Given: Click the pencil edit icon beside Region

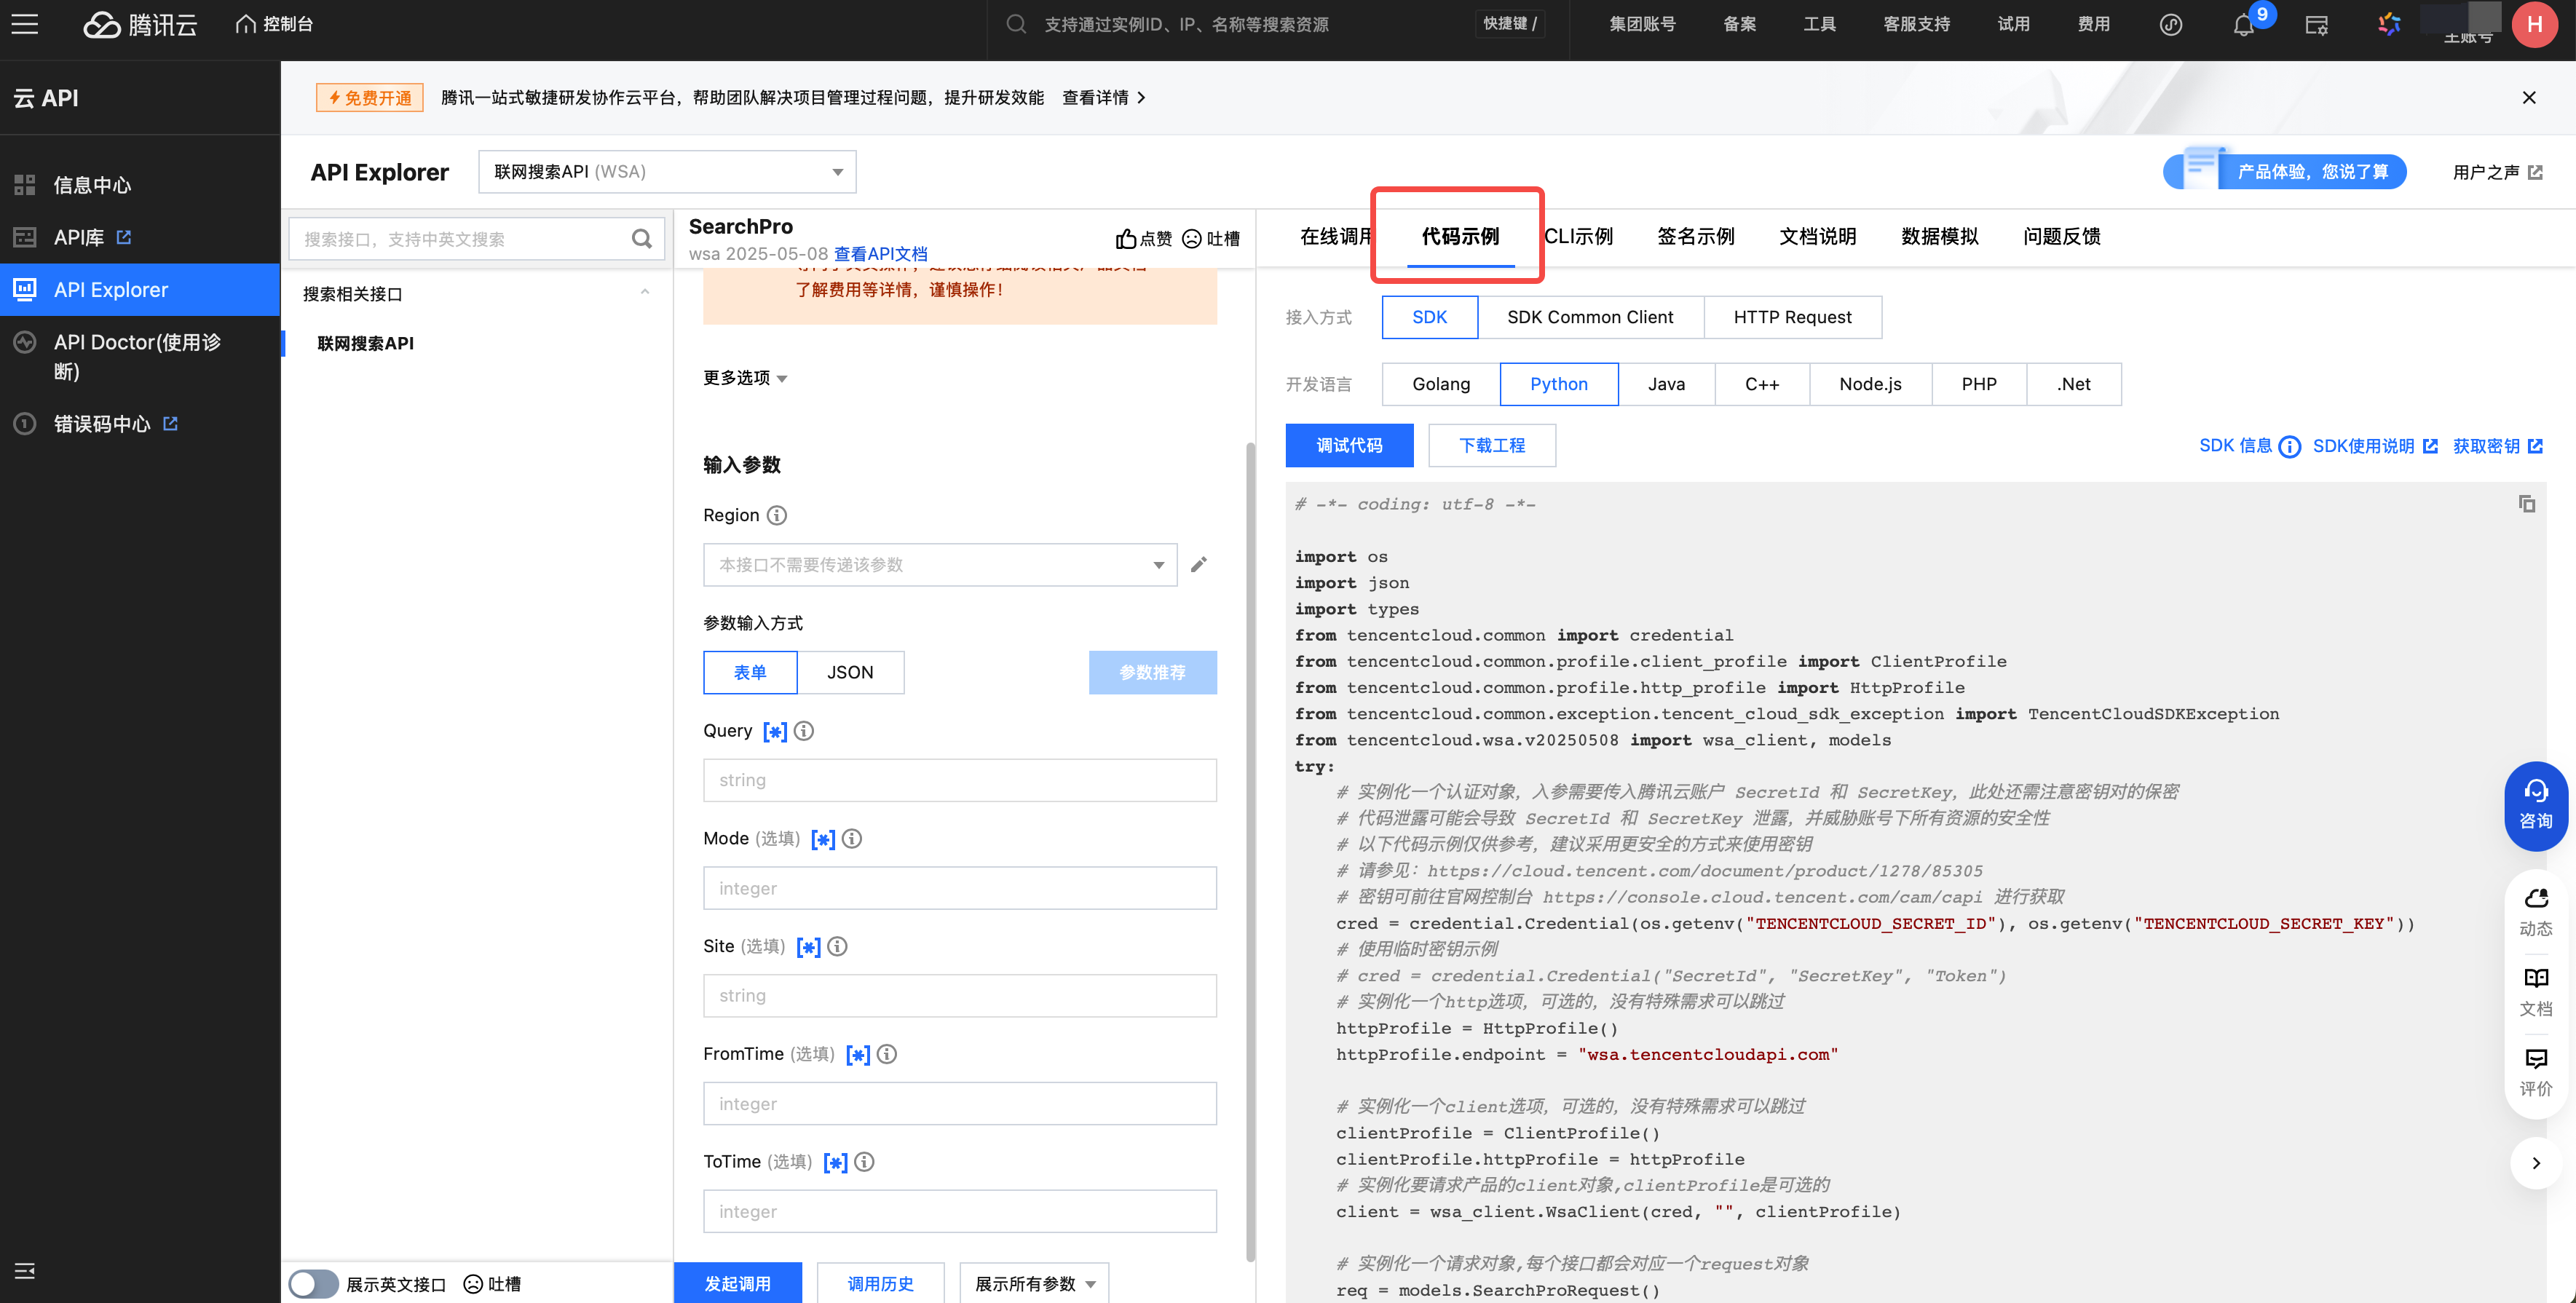Looking at the screenshot, I should click(1198, 565).
